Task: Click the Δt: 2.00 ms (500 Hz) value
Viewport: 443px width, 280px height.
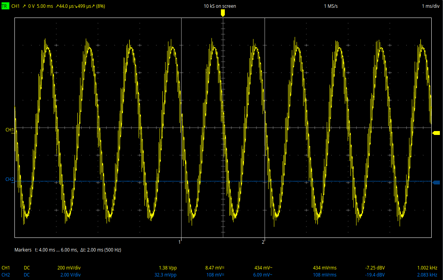Action: [101, 250]
